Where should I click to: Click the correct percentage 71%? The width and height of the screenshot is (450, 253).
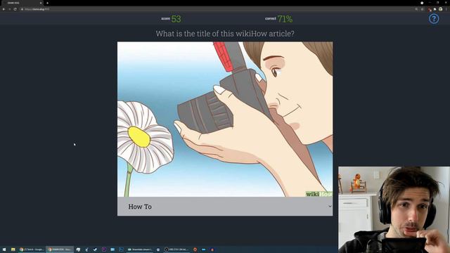click(285, 19)
